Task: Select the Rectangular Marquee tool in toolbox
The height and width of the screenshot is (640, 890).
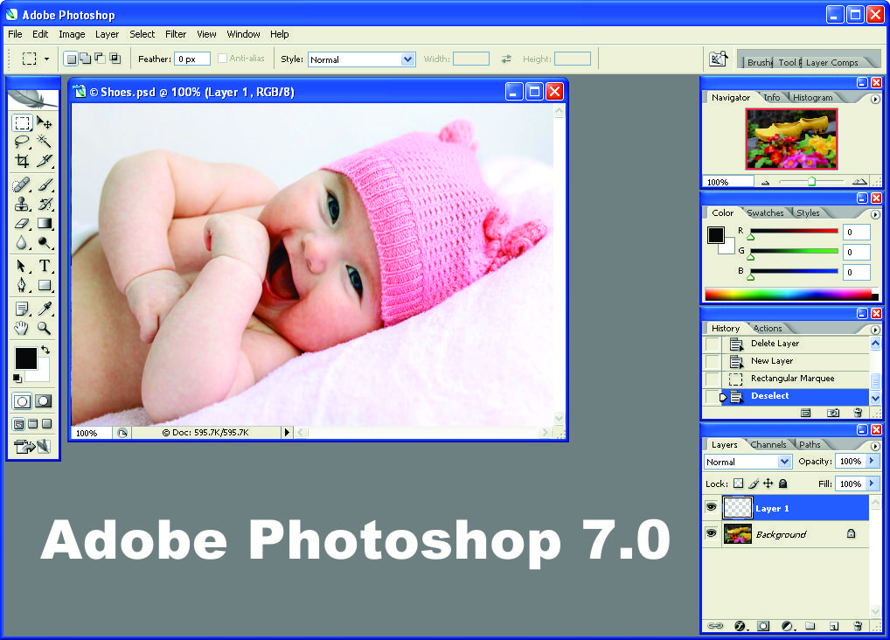Action: click(22, 122)
